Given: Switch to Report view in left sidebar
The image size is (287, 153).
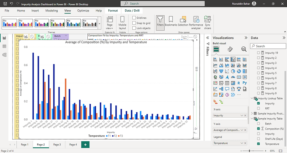Looking at the screenshot, I should click(x=4, y=38).
